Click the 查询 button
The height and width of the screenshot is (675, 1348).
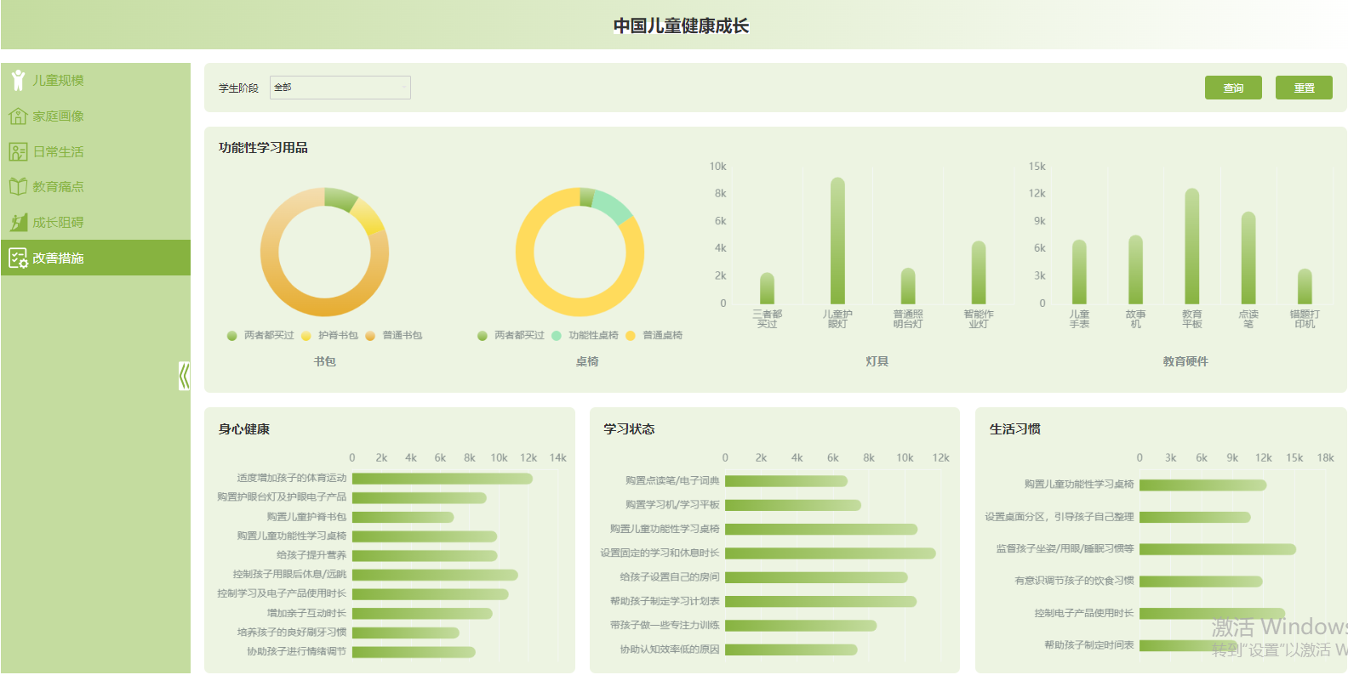(1233, 88)
